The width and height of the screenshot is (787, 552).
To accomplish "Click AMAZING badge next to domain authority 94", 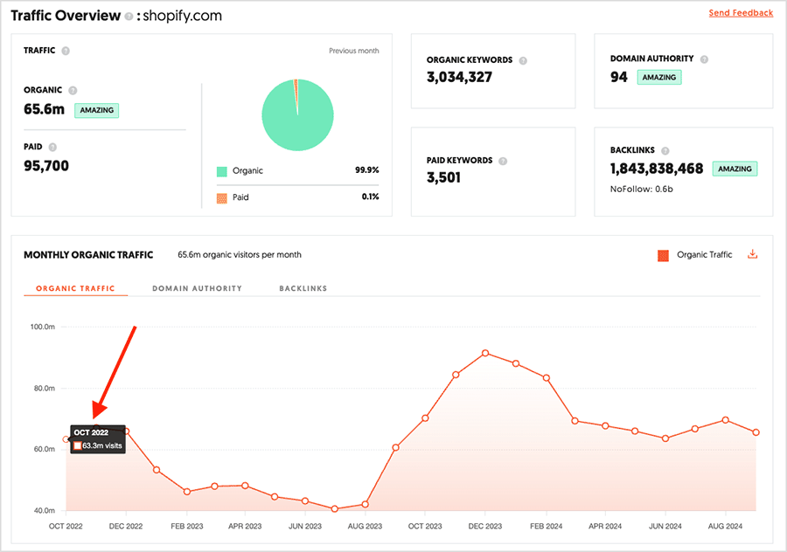I will coord(659,77).
